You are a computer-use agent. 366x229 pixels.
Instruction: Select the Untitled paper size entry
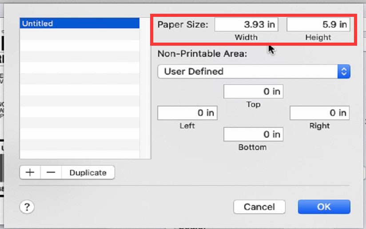pos(80,24)
